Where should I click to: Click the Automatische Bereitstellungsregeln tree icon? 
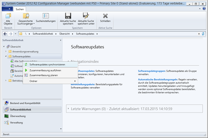coord(12,76)
